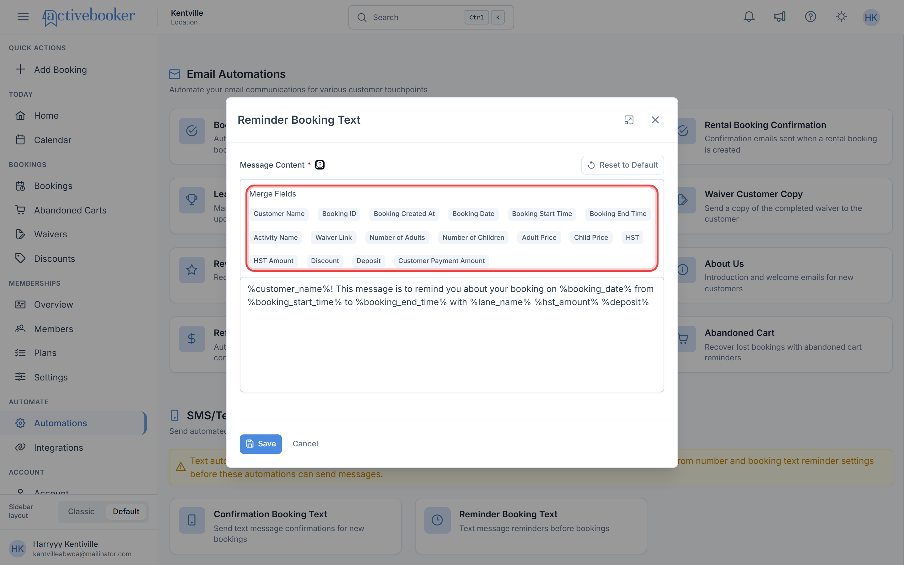Click the Kentville location selector

click(187, 17)
